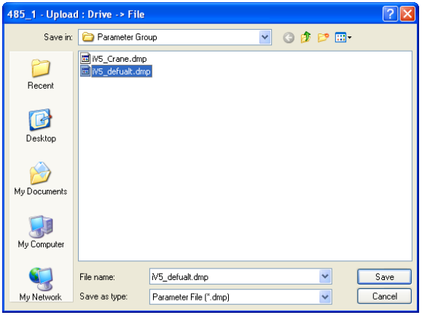This screenshot has width=422, height=315.
Task: Click the iV5_Crane.dmp file icon
Action: tap(85, 58)
